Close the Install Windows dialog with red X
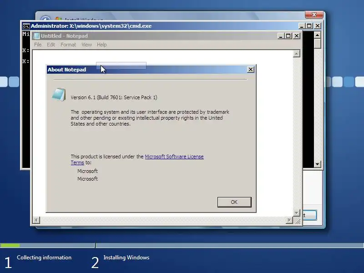364x273 pixels. click(x=314, y=15)
